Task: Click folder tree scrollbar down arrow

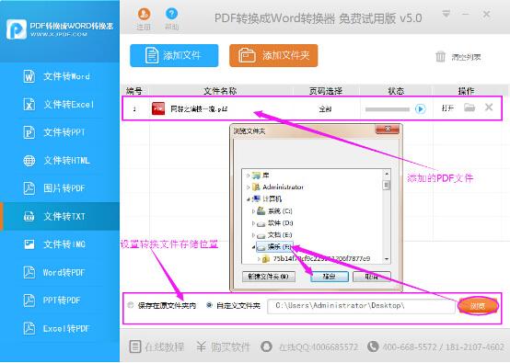Action: tap(387, 259)
